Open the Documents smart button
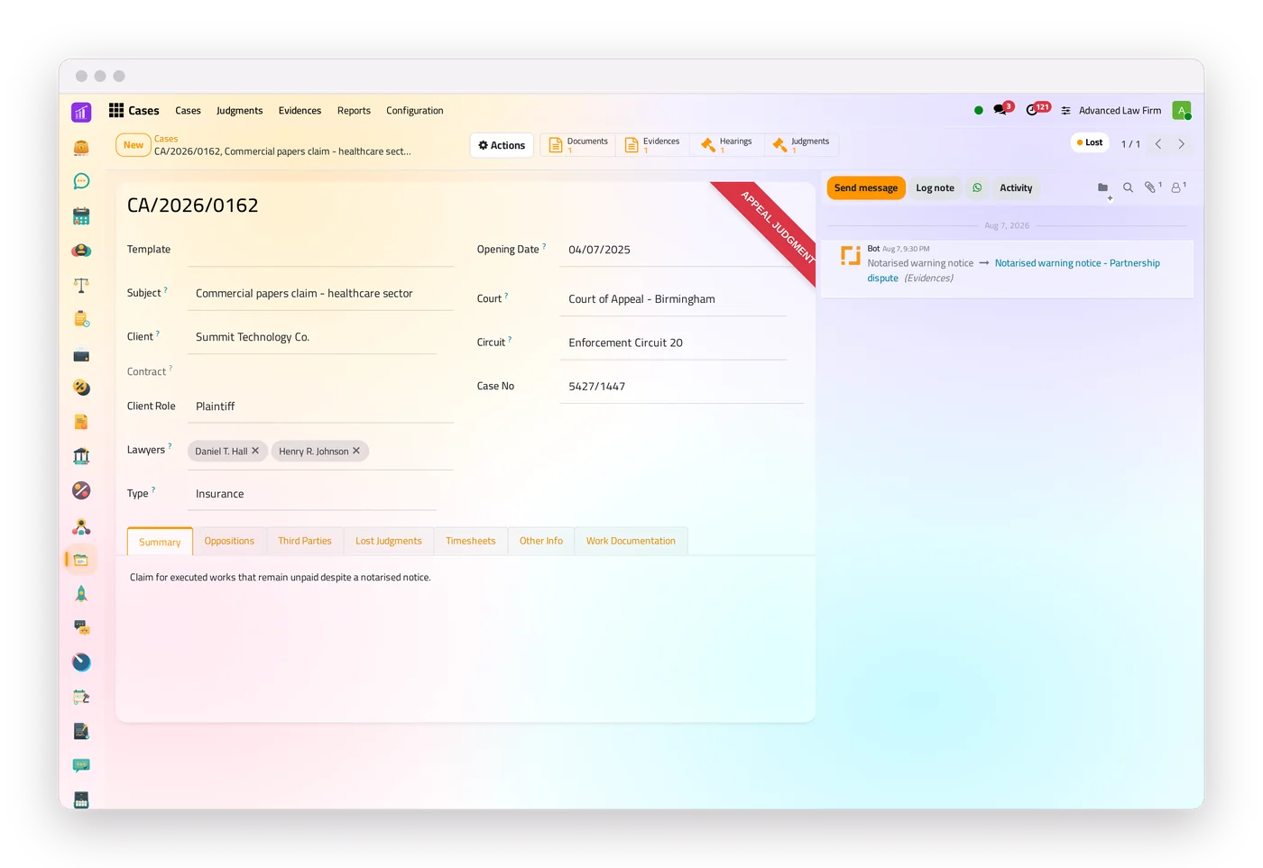 point(579,145)
